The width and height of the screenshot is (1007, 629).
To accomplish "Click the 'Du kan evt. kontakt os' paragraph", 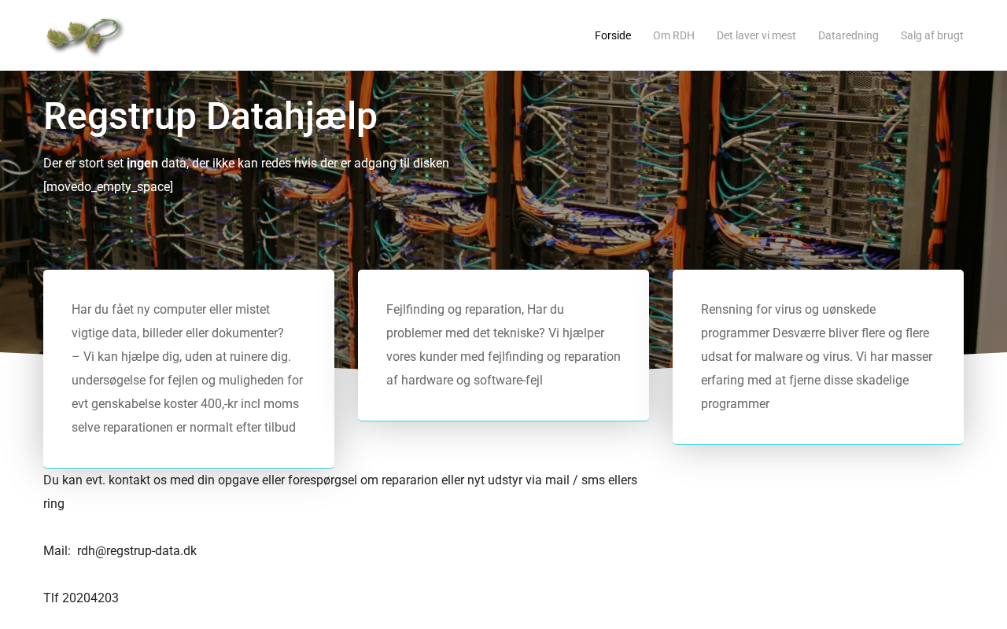I will [x=341, y=492].
